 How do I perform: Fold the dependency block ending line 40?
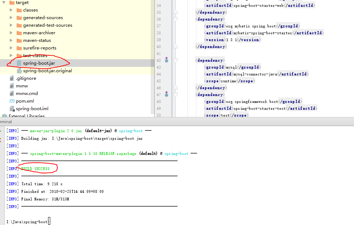point(175,47)
